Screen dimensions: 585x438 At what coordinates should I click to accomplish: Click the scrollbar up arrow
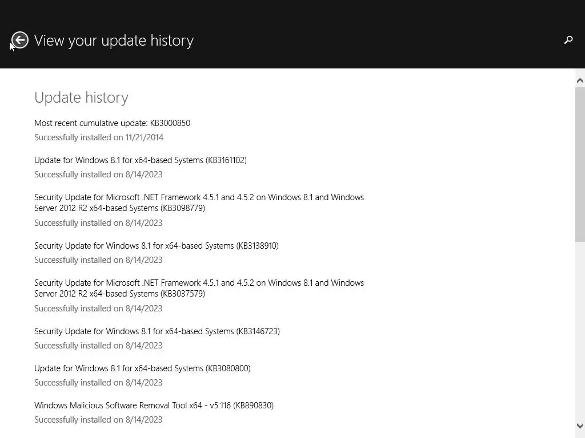580,80
